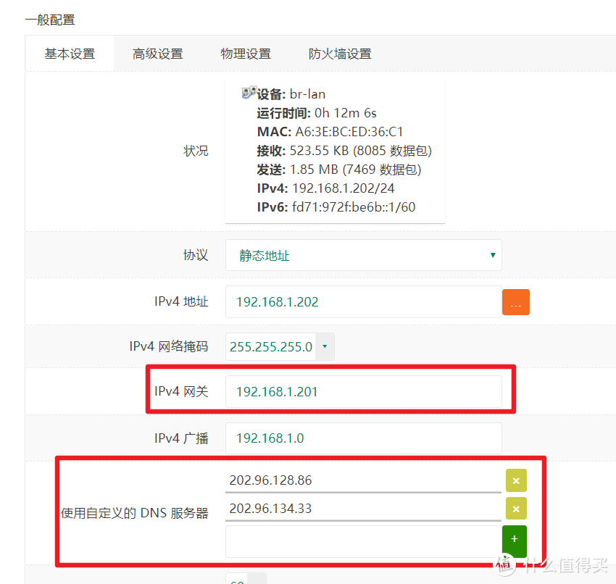
Task: Click the IPv4 网关 field showing 192.168.1.201
Action: pyautogui.click(x=362, y=391)
